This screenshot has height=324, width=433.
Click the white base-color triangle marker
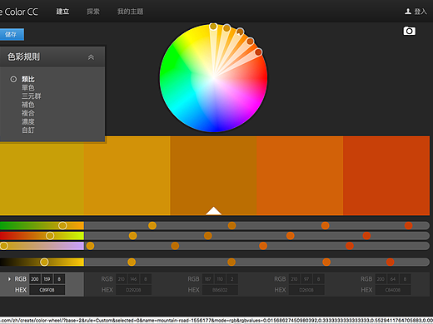click(x=213, y=211)
